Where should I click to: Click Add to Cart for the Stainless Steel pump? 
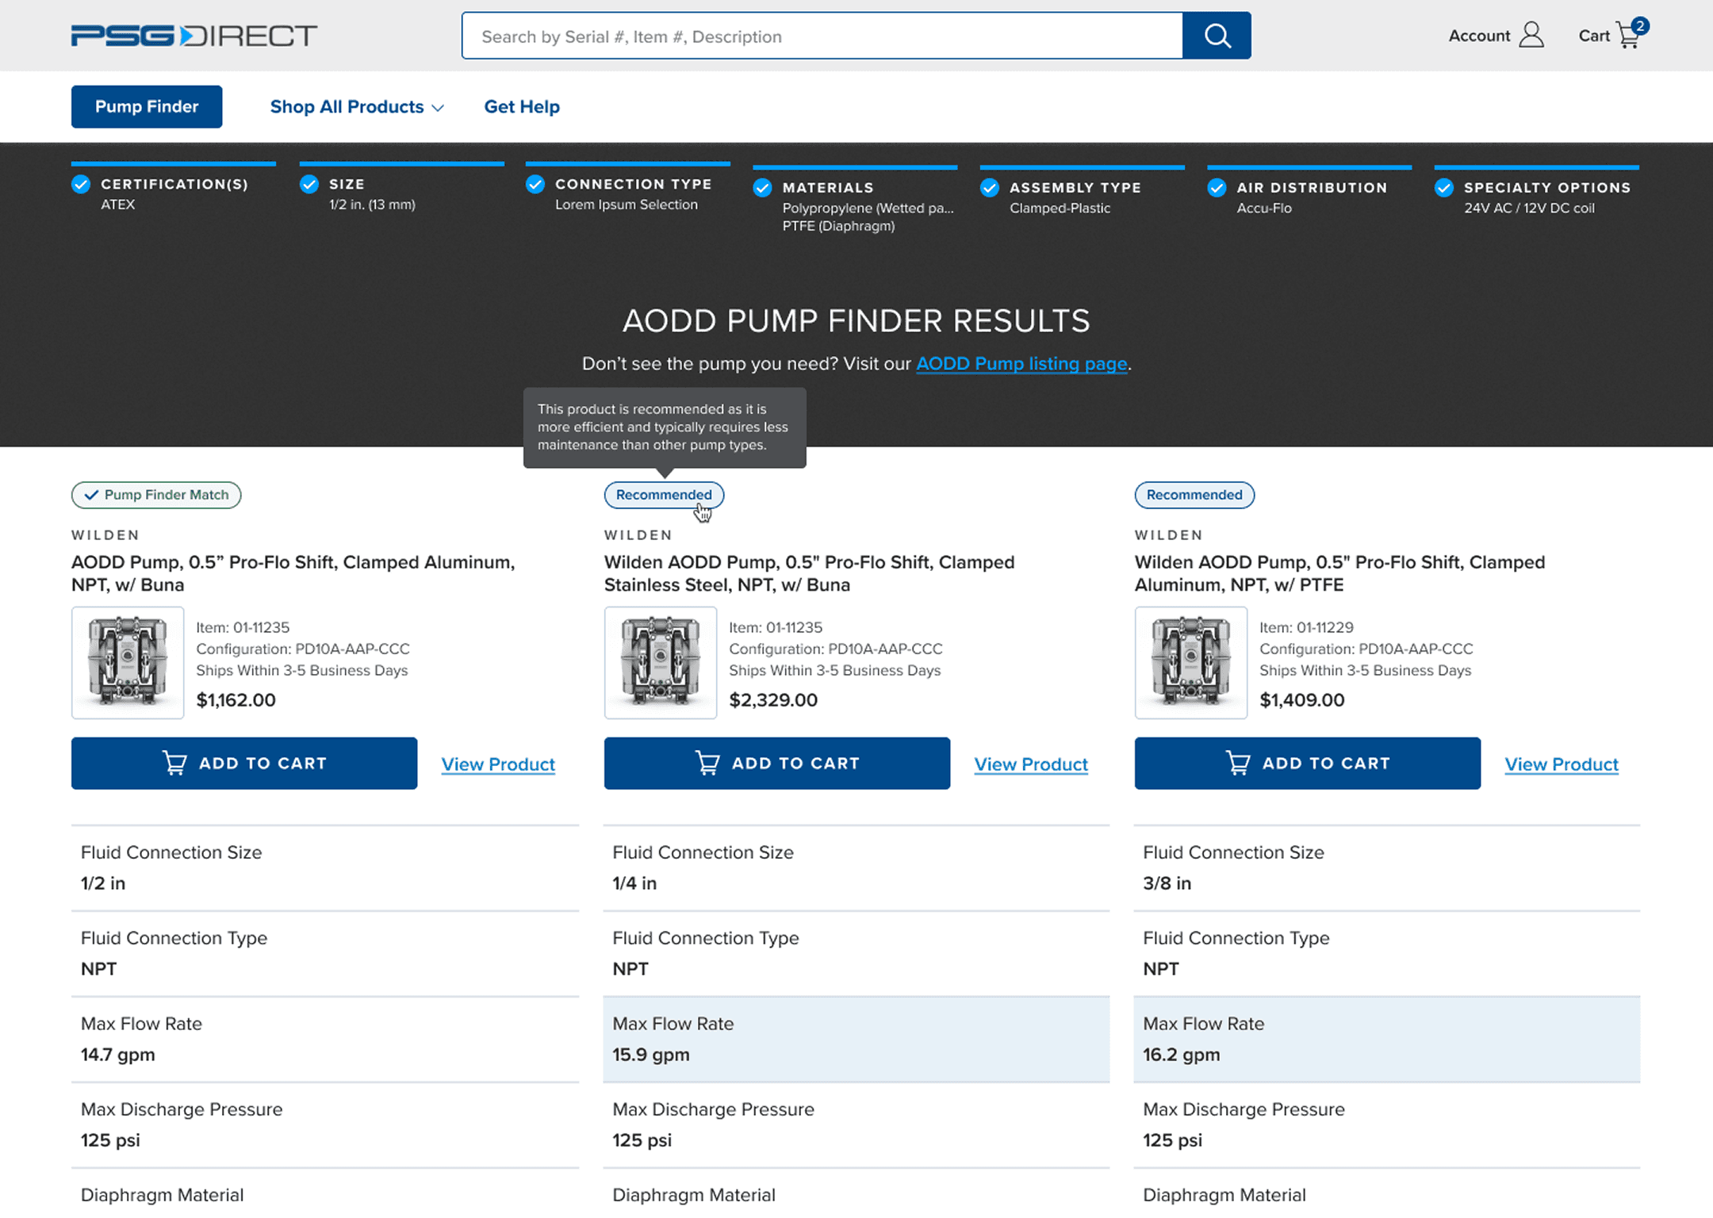point(776,763)
